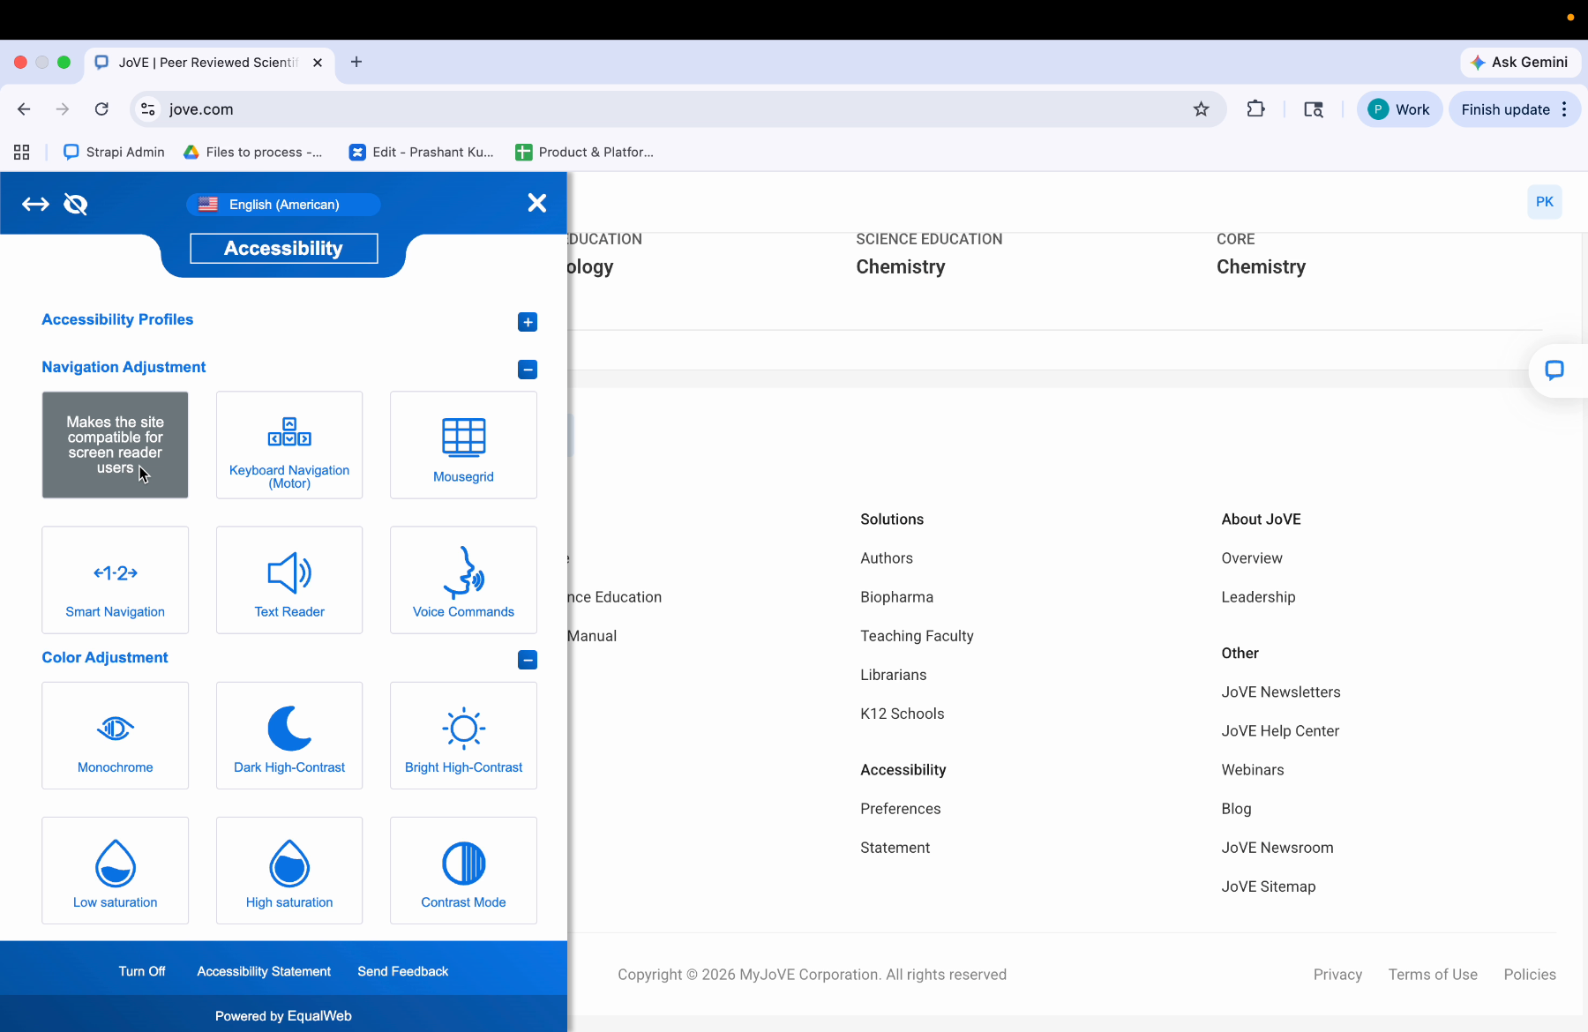Open Terms of Use link
The image size is (1588, 1032).
[1433, 975]
